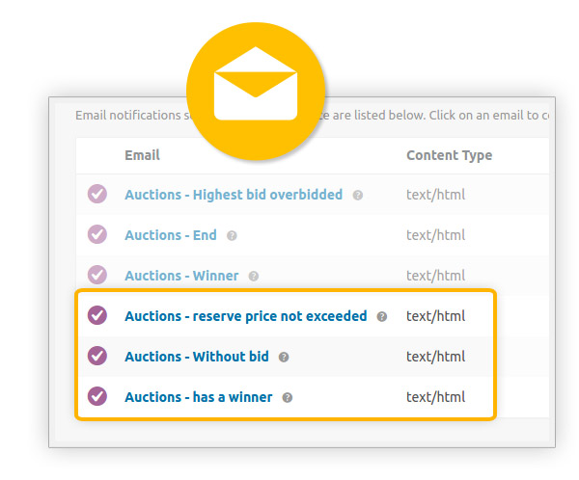
Task: Click help icon beside Highest bid overbidded
Action: [x=357, y=195]
